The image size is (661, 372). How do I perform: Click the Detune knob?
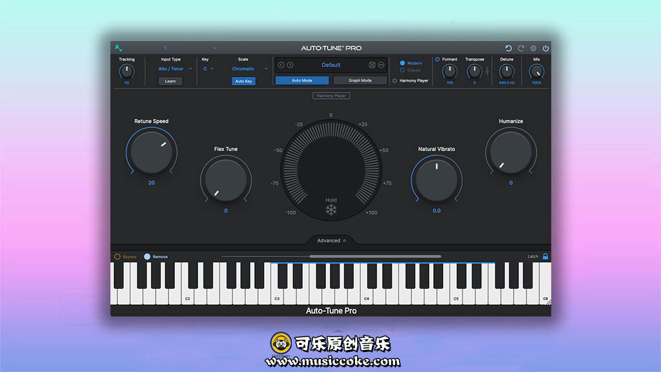pos(507,71)
